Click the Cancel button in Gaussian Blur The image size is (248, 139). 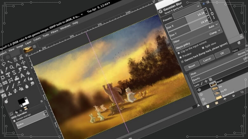pos(207,60)
